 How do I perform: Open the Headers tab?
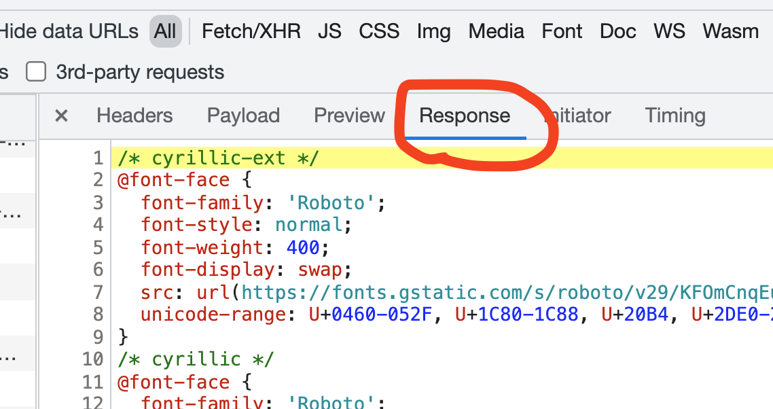[134, 116]
